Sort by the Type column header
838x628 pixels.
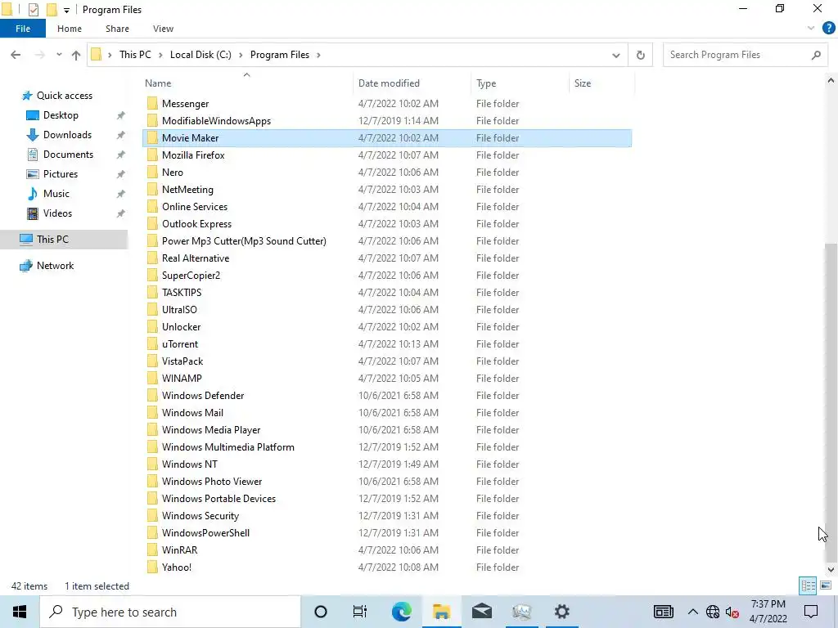486,83
